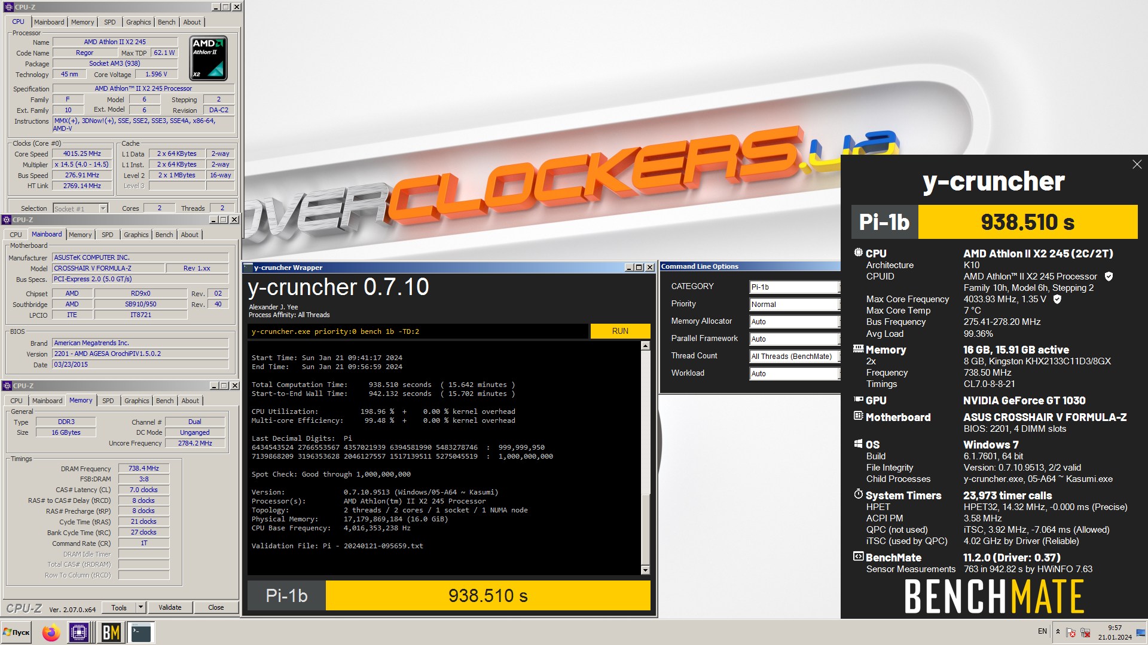The width and height of the screenshot is (1148, 645).
Task: Click the 938.510 s result bar in y-cruncher Wrapper
Action: [488, 595]
